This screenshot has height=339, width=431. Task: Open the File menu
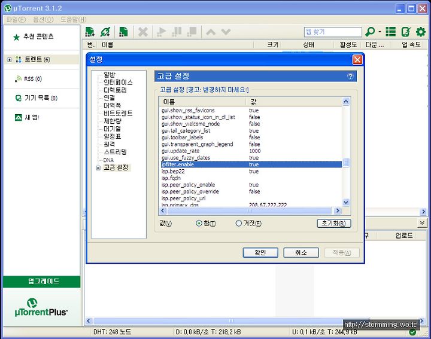coord(16,20)
